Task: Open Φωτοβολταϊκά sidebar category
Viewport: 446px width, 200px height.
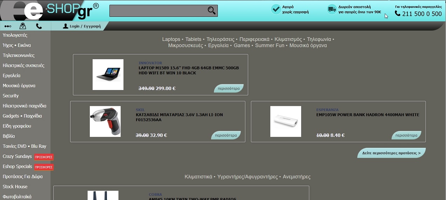Action: click(x=17, y=197)
